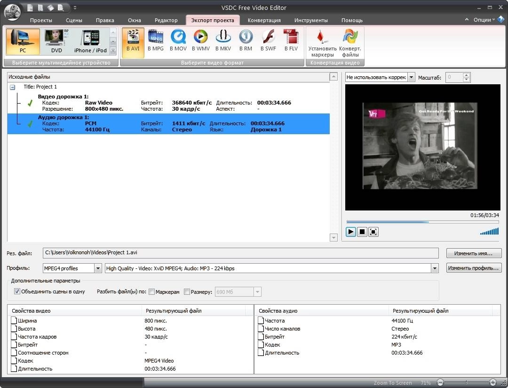Select the PC multimedia device
This screenshot has width=508, height=388.
click(23, 41)
